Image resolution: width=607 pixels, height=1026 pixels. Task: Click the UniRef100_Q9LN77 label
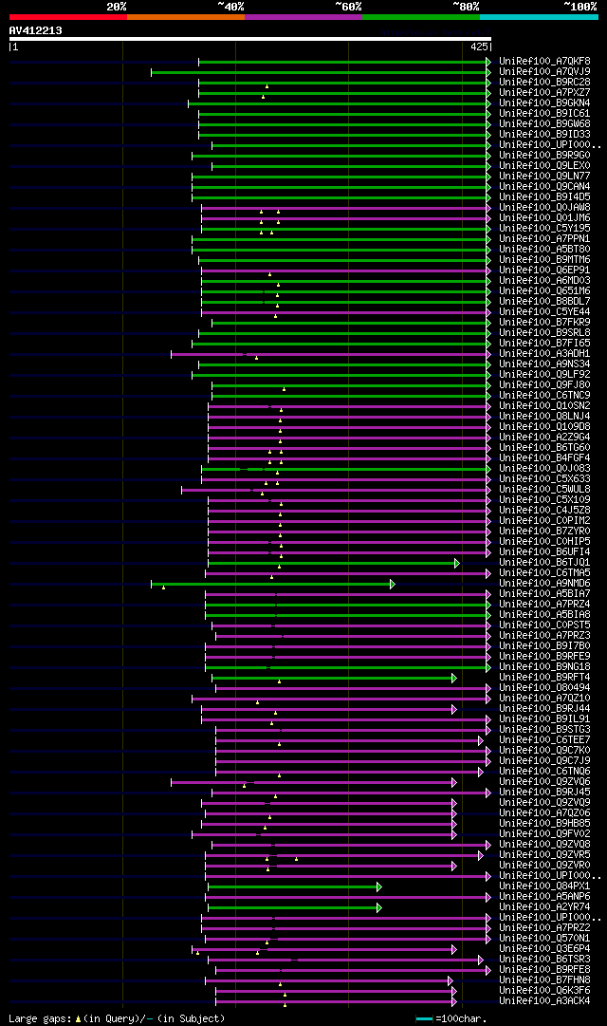(x=544, y=177)
